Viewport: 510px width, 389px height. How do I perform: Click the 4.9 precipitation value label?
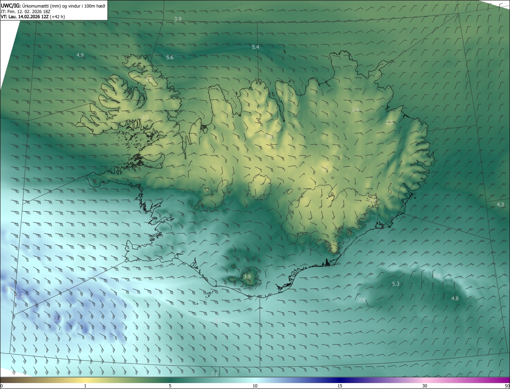[80, 55]
